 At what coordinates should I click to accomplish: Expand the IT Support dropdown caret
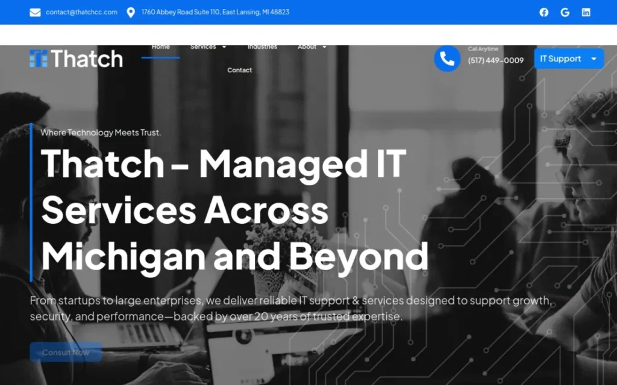tap(594, 59)
